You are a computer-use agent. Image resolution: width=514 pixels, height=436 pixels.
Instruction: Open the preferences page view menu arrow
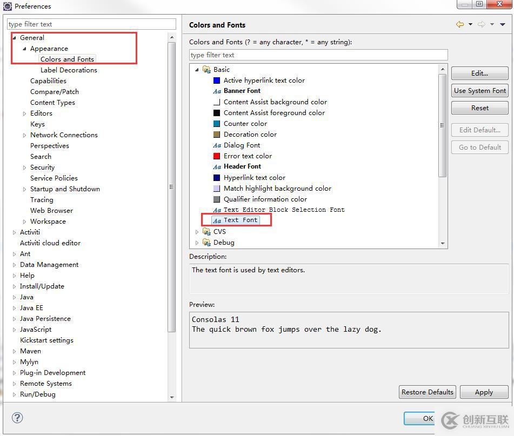click(503, 24)
